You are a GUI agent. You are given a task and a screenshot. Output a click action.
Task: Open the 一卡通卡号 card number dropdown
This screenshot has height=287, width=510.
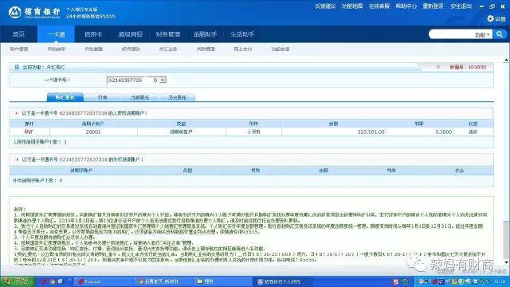[163, 80]
